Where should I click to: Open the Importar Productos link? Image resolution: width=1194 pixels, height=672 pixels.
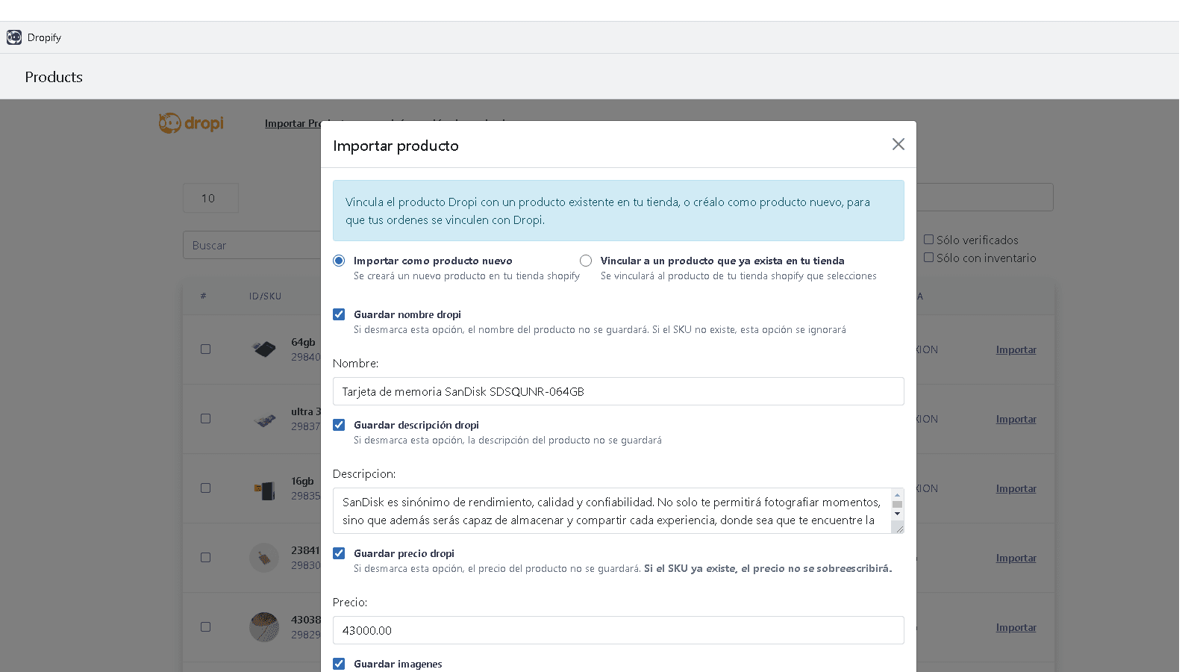[x=293, y=123]
